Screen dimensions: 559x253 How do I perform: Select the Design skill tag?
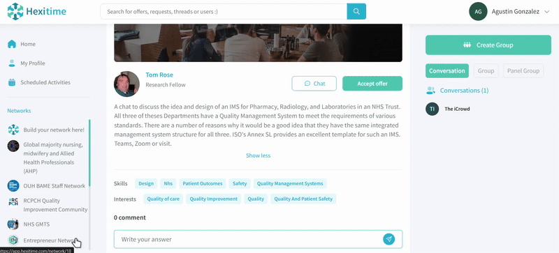tap(146, 183)
